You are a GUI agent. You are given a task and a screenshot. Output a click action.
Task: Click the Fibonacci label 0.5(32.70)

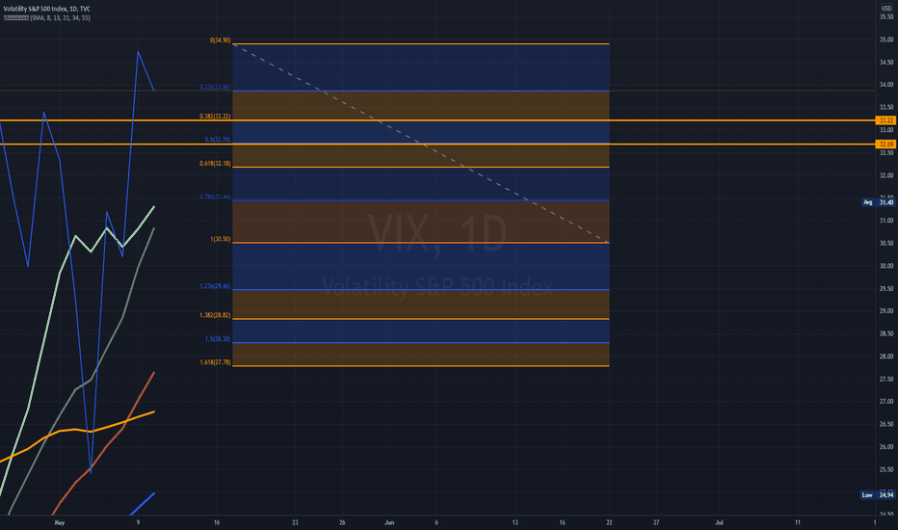pyautogui.click(x=218, y=140)
